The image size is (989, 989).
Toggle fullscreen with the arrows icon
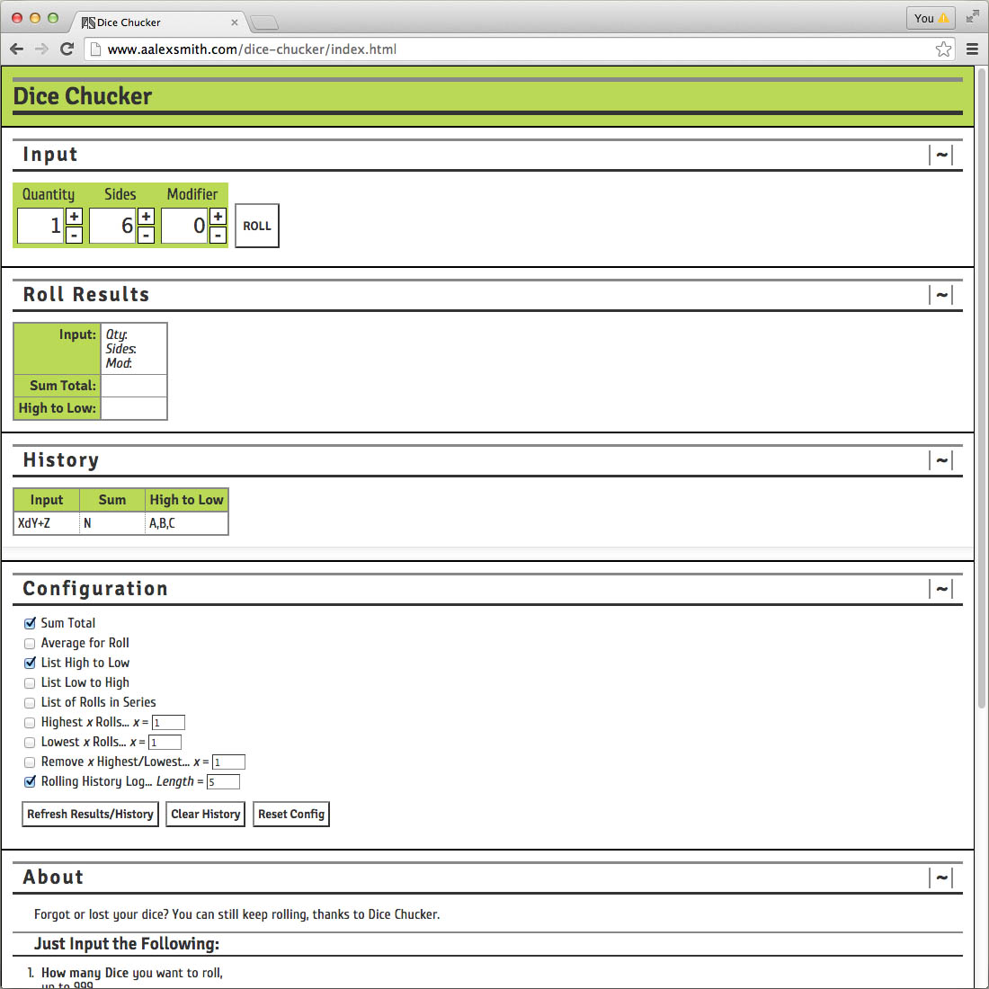click(972, 17)
